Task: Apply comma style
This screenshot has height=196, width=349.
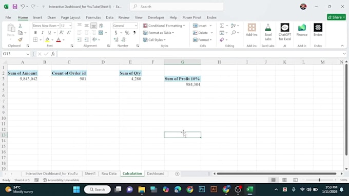Action: 134,33
